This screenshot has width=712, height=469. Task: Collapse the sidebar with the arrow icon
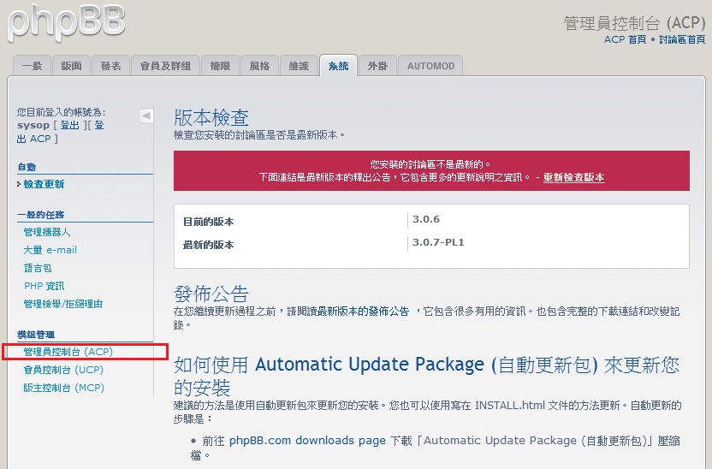[x=146, y=116]
